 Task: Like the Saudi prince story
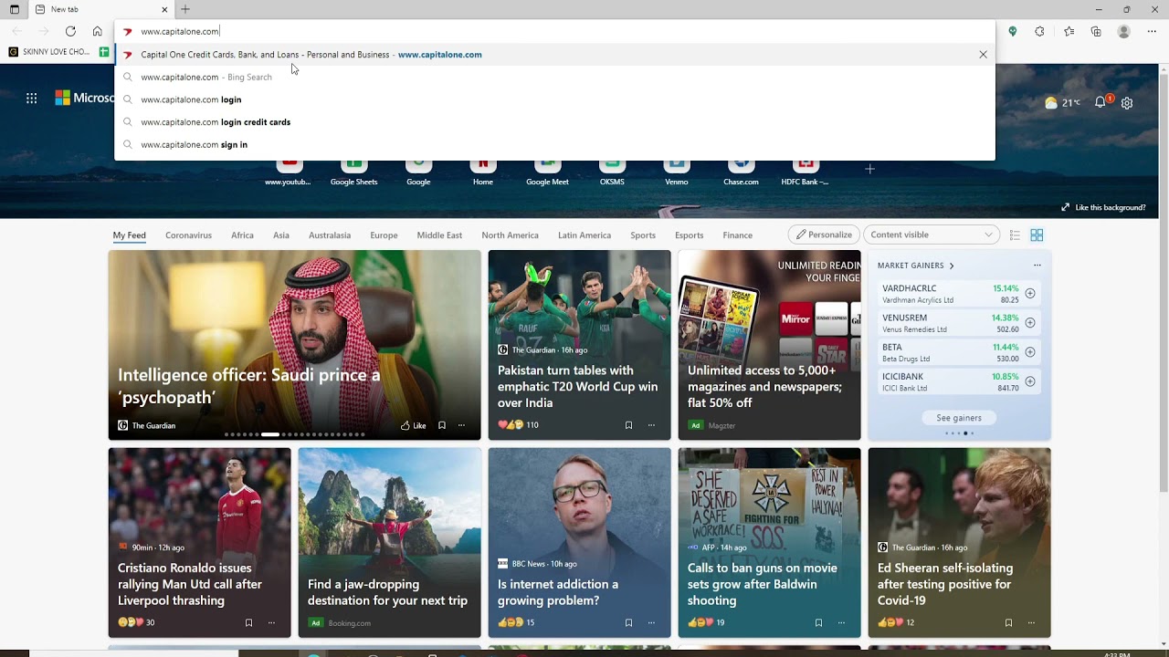coord(414,425)
